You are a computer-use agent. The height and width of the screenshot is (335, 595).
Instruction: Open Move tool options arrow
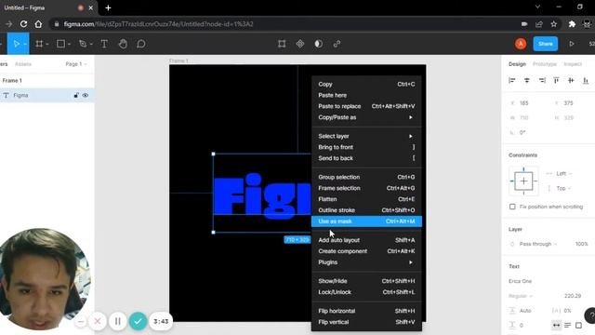coord(25,45)
